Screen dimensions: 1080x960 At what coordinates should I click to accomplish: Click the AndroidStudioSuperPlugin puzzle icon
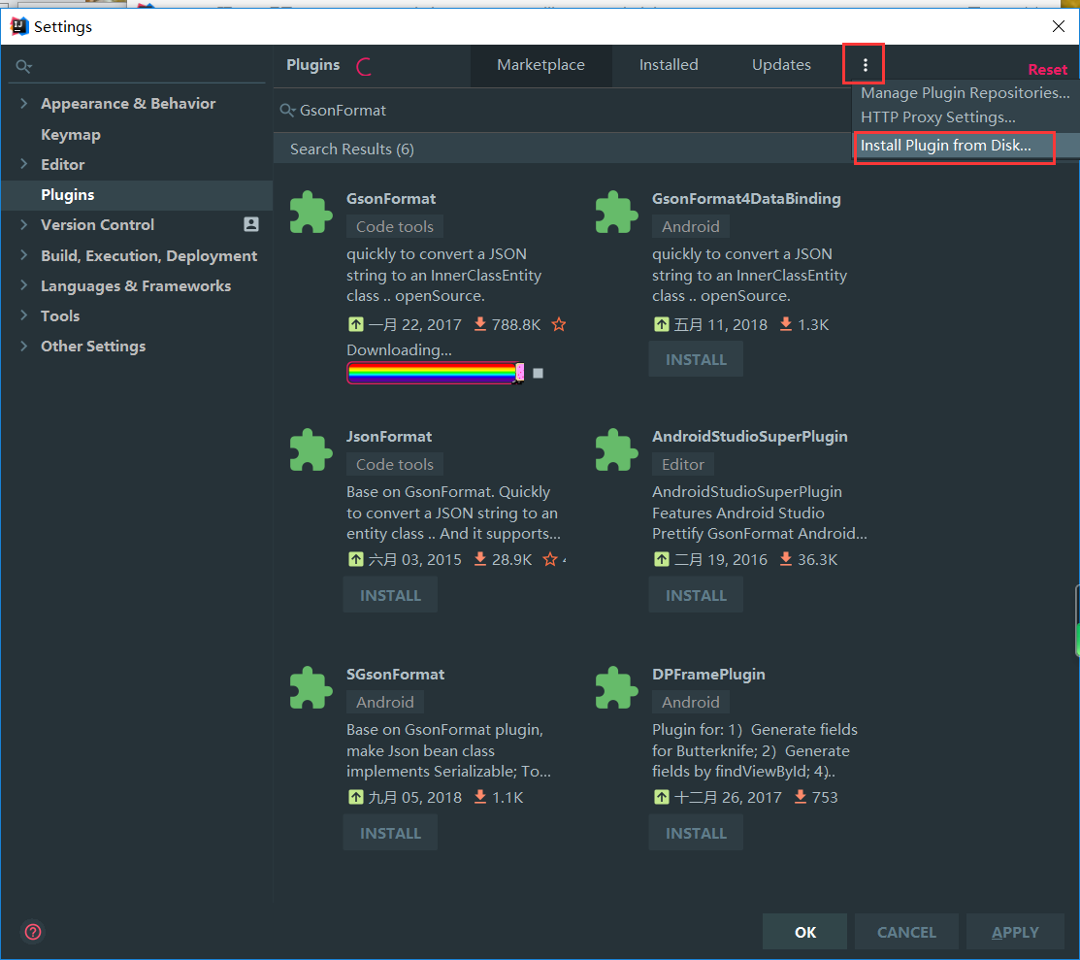[616, 449]
